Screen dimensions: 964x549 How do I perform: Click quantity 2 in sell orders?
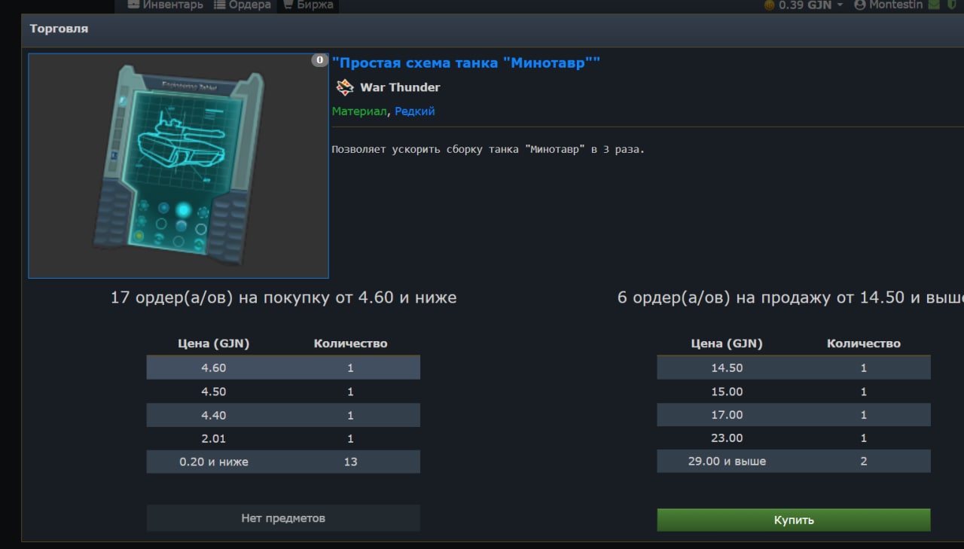[x=864, y=462]
